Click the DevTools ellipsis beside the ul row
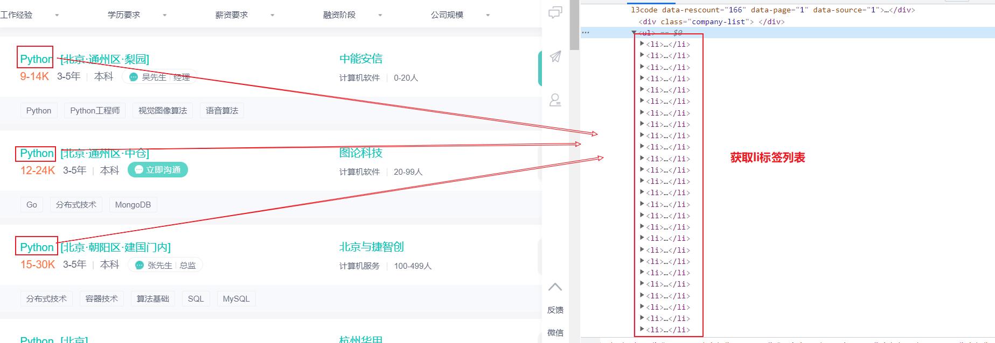The height and width of the screenshot is (343, 995). click(586, 33)
